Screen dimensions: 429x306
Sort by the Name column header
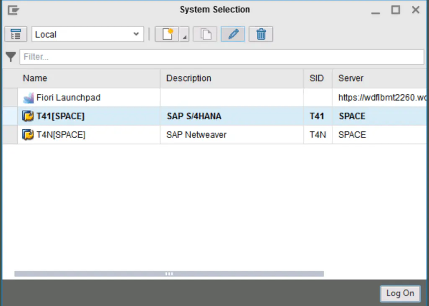coord(89,78)
